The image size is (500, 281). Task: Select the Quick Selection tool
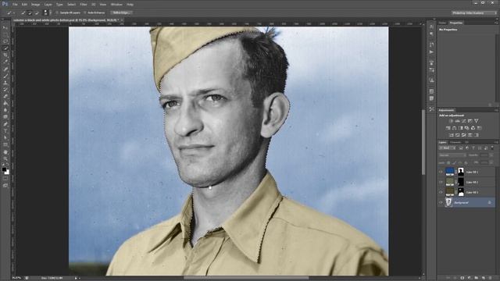click(x=5, y=48)
